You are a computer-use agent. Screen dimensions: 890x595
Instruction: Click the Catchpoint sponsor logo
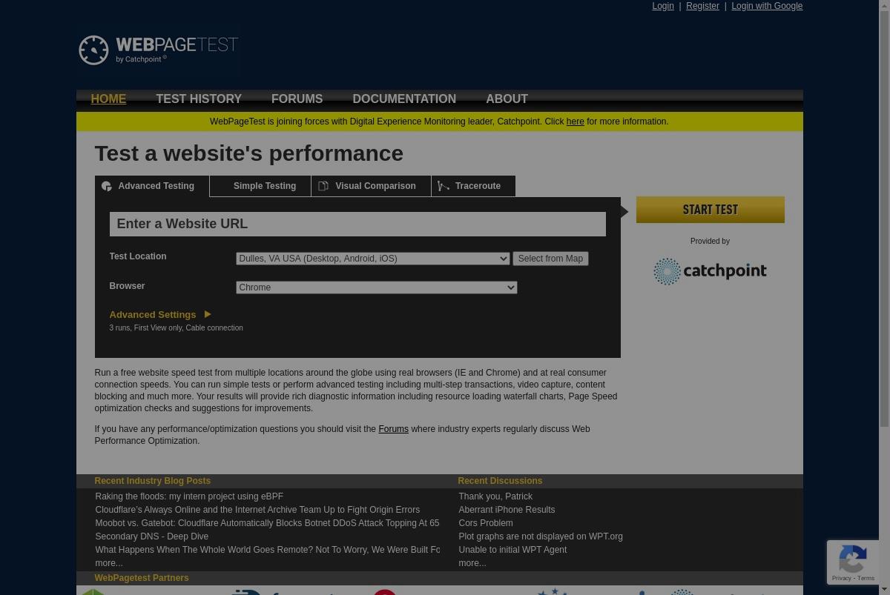pyautogui.click(x=710, y=271)
